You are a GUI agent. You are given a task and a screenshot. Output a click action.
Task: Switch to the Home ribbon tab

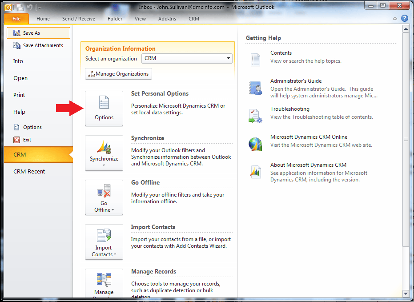pyautogui.click(x=43, y=19)
